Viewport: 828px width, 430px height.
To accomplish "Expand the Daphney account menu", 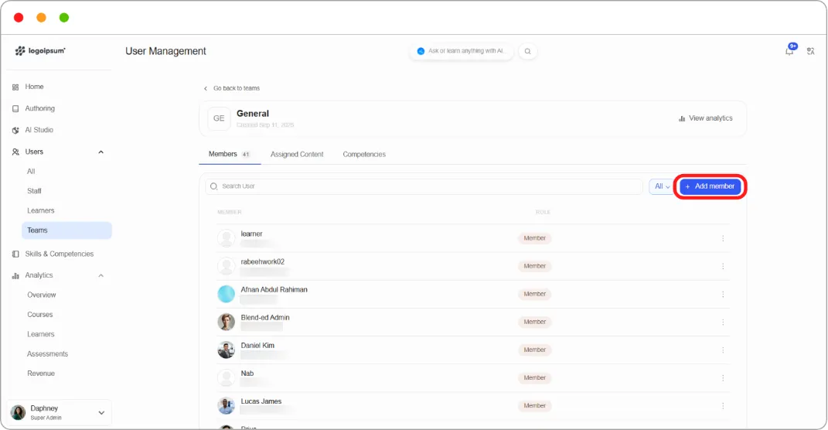I will click(x=101, y=412).
